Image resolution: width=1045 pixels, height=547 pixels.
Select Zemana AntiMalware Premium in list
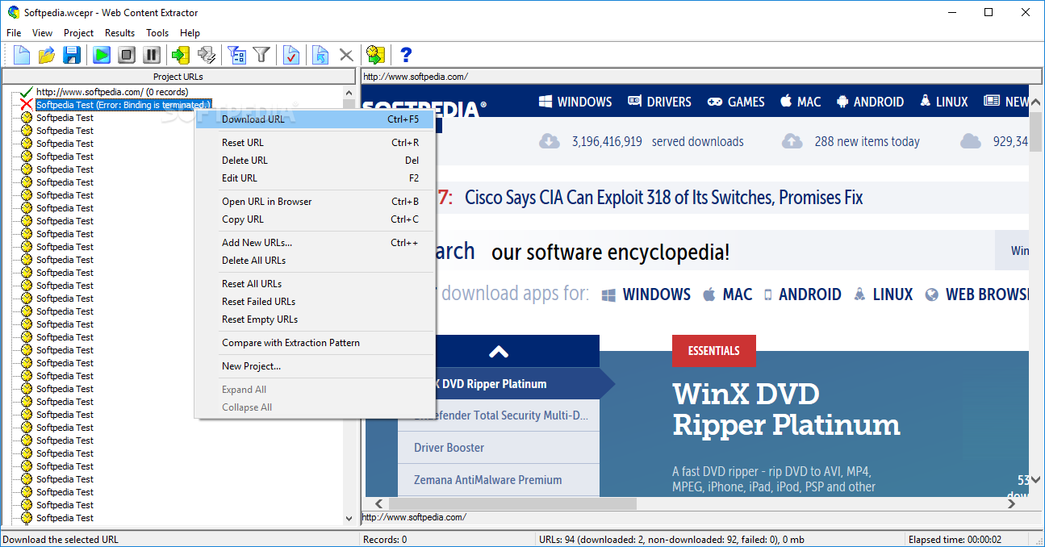point(488,480)
